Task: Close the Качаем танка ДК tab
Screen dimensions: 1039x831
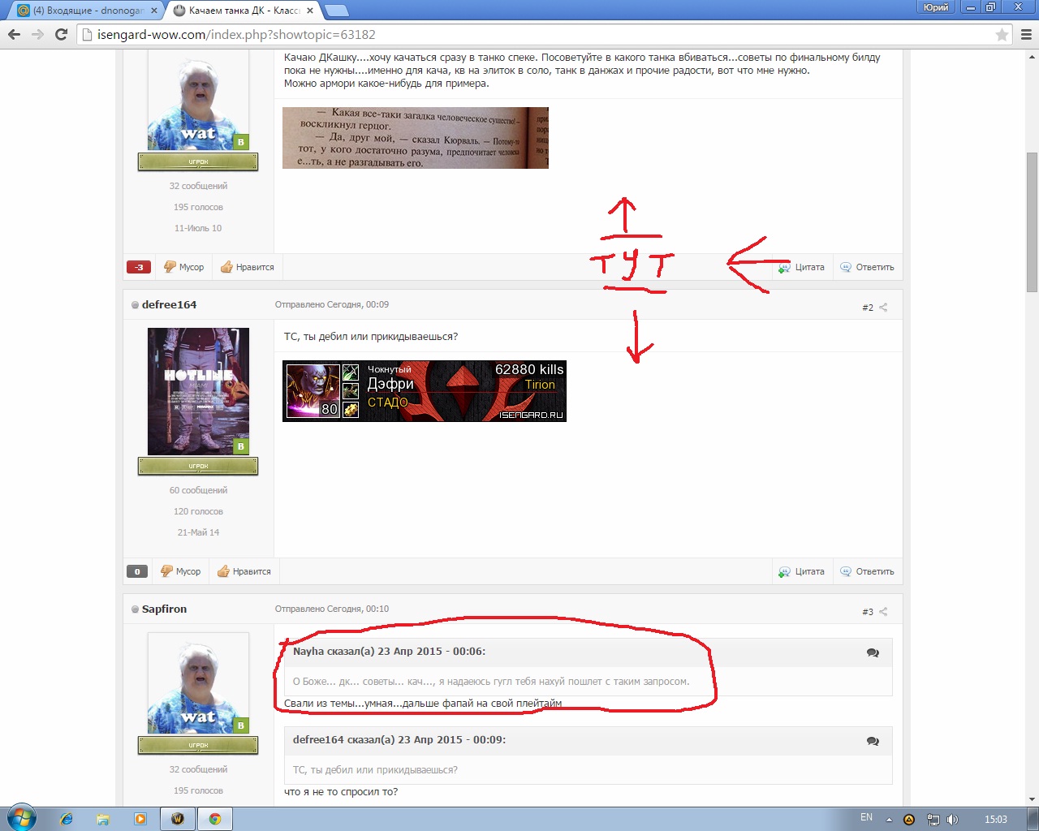Action: click(x=311, y=11)
